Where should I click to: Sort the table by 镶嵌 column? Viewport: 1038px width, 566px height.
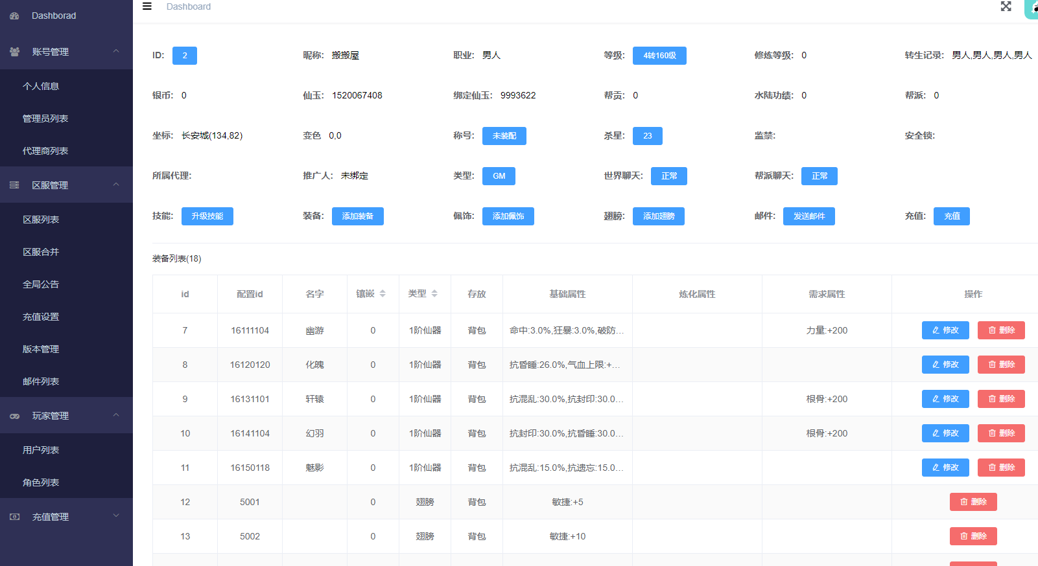coord(383,294)
